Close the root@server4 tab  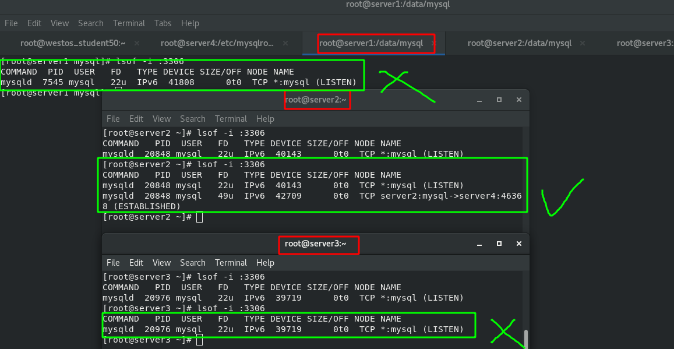[x=285, y=43]
